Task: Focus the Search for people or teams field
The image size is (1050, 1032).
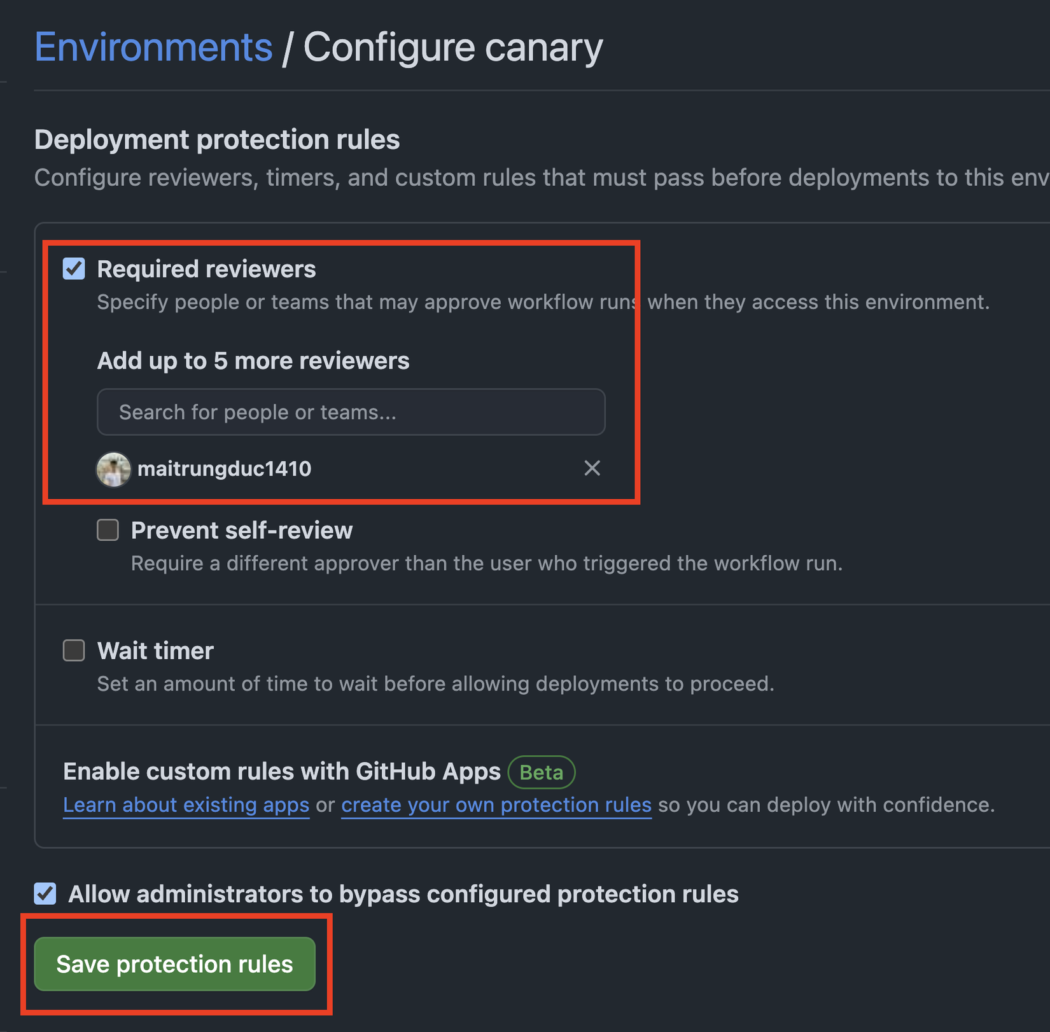Action: click(351, 412)
